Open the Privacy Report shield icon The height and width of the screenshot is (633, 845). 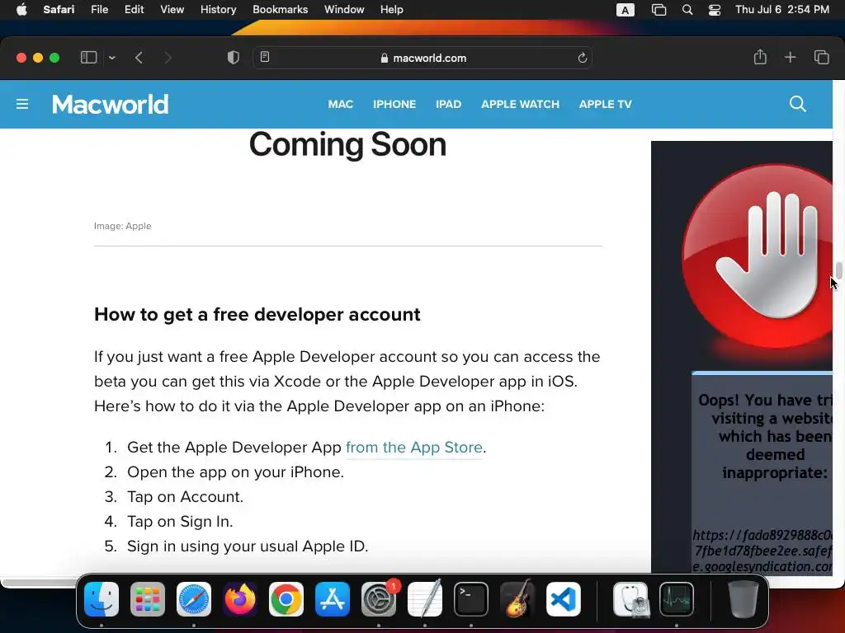pyautogui.click(x=233, y=58)
